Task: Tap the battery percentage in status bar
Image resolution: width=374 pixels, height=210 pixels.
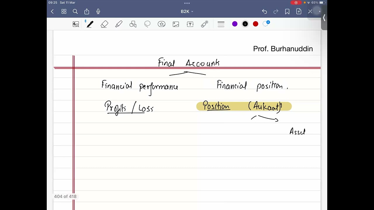Action: [x=315, y=3]
